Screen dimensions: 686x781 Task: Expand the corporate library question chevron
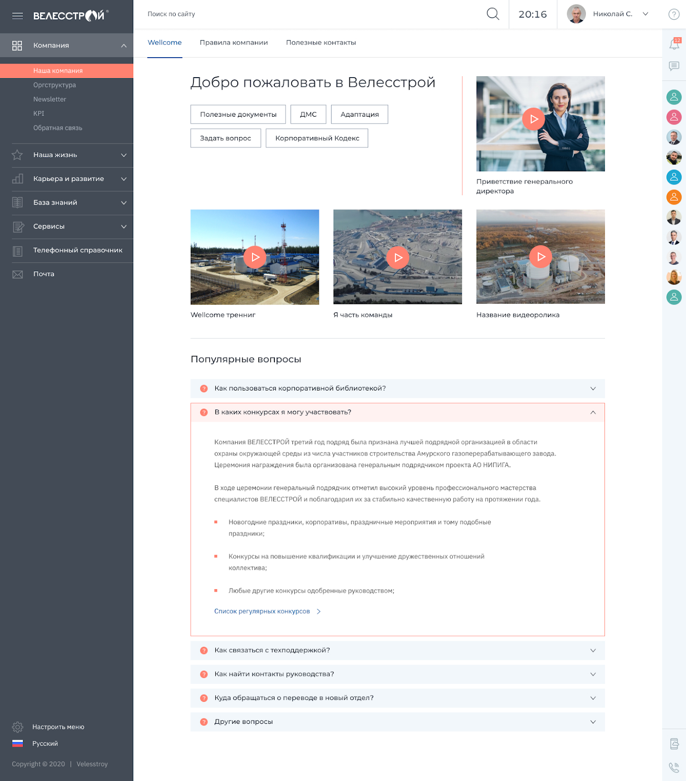point(593,389)
